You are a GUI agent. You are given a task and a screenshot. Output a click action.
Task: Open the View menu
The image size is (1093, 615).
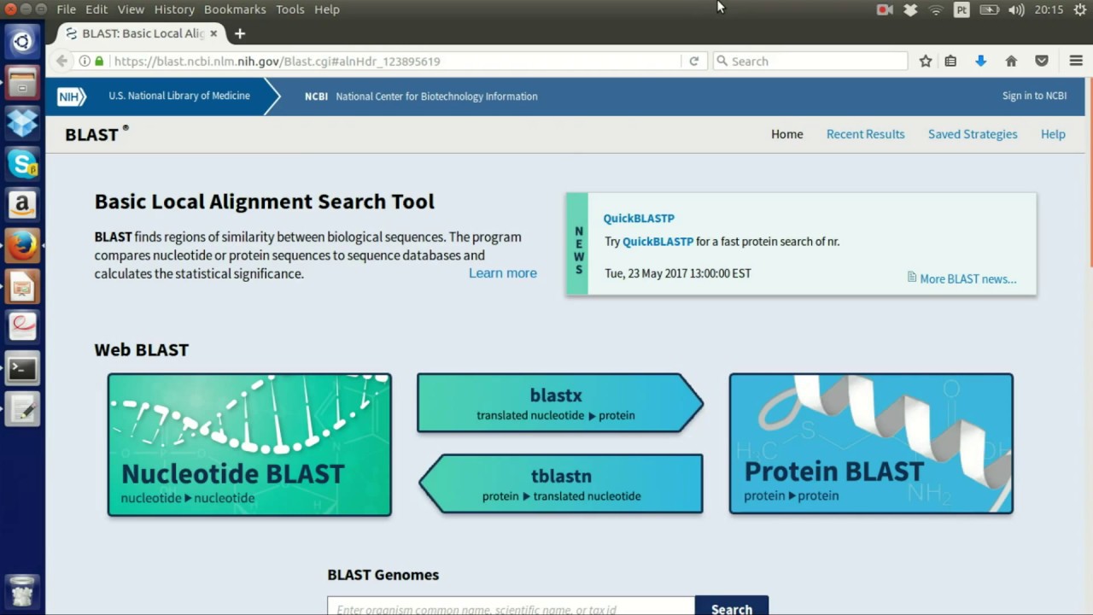(x=131, y=9)
